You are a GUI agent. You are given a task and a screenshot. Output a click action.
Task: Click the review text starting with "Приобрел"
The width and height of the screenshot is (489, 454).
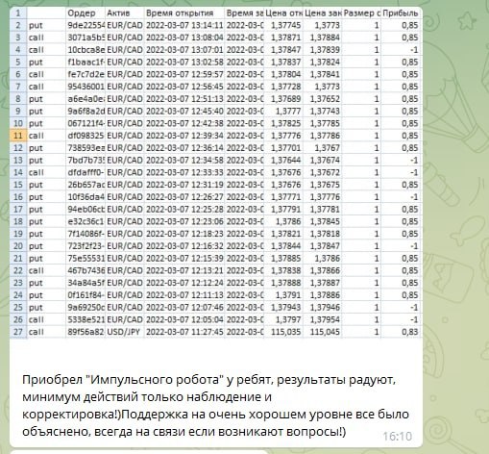215,406
